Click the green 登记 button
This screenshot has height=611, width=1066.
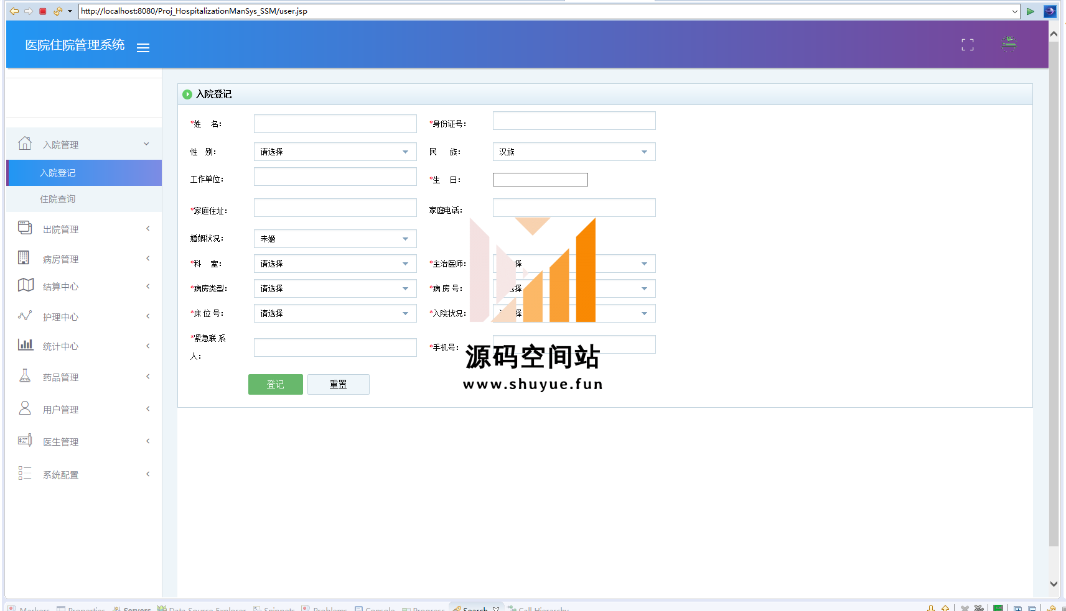point(276,384)
